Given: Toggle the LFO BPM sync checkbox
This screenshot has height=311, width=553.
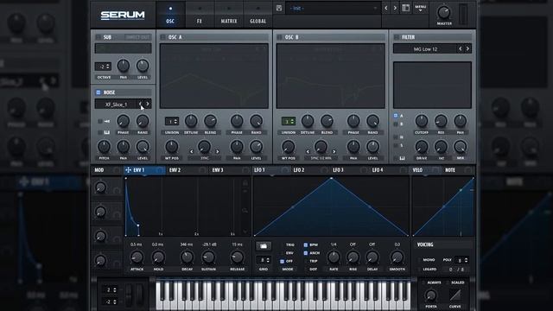Looking at the screenshot, I should [x=305, y=244].
